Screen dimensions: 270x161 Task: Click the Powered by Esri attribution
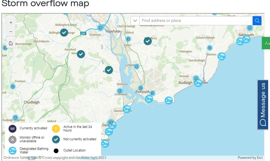coord(250,158)
